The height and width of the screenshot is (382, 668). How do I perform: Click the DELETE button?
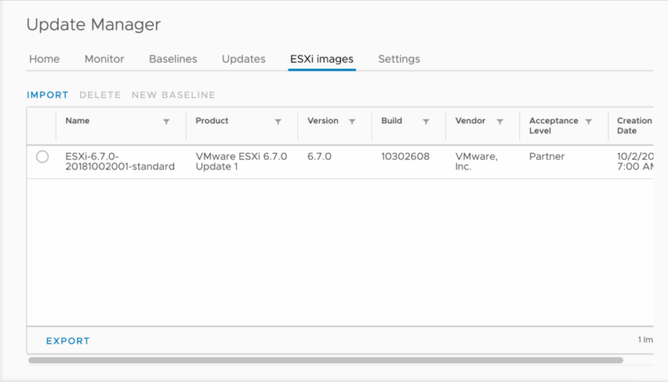coord(100,95)
